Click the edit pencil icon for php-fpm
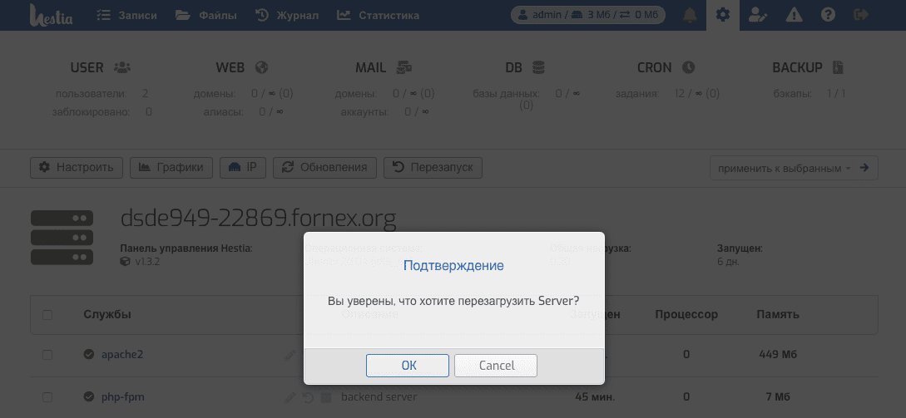The width and height of the screenshot is (906, 418). tap(290, 397)
